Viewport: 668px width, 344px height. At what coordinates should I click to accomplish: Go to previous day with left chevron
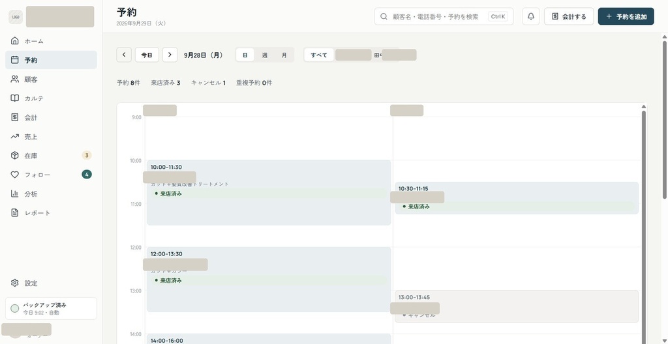point(124,55)
